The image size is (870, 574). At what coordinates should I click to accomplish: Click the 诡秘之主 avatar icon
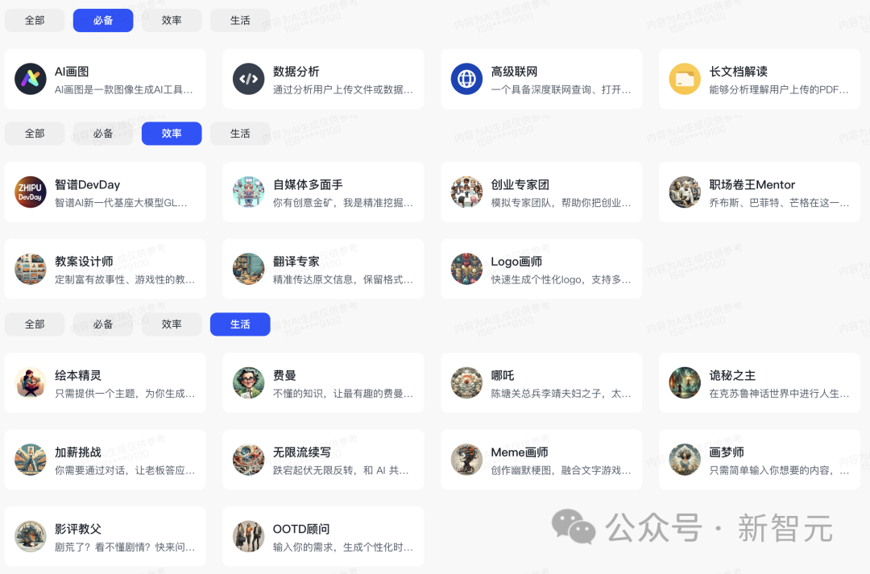click(684, 382)
